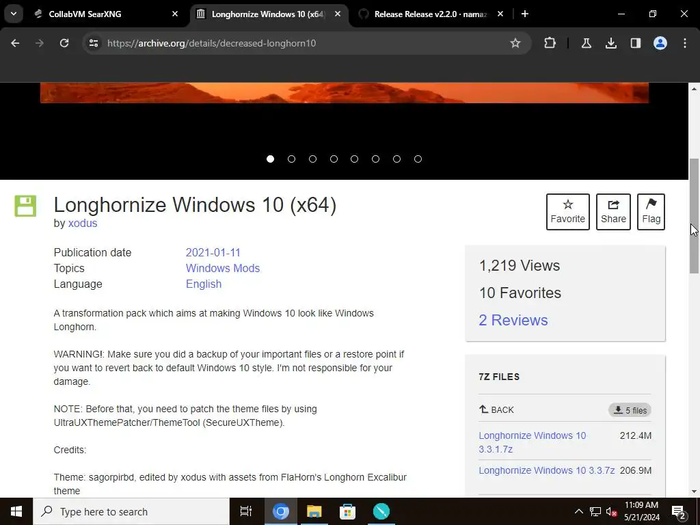
Task: Select the fifth carousel dot
Action: pos(355,159)
